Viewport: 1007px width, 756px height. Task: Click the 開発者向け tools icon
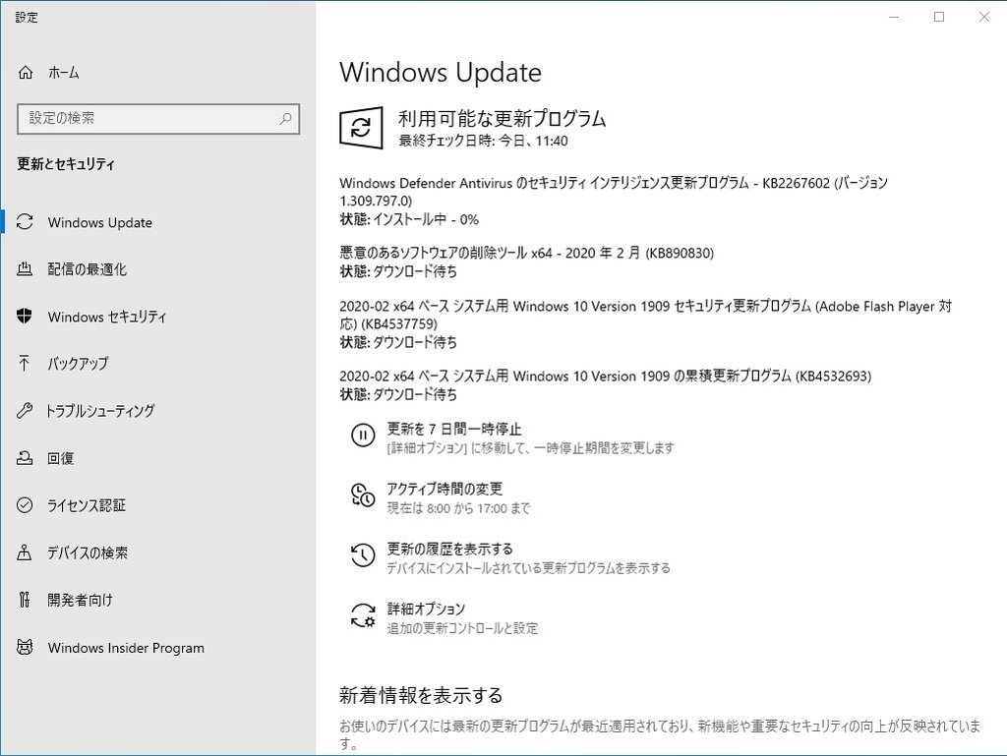click(x=25, y=600)
